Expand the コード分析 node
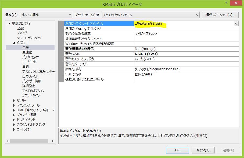Screen dimensions: 244x158 coord(14,129)
